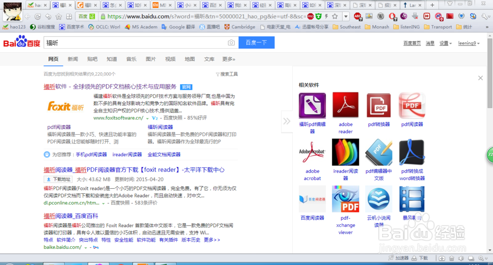Switch to the 贴吧 tab
Screen dimensions: 493x265
pyautogui.click(x=92, y=59)
